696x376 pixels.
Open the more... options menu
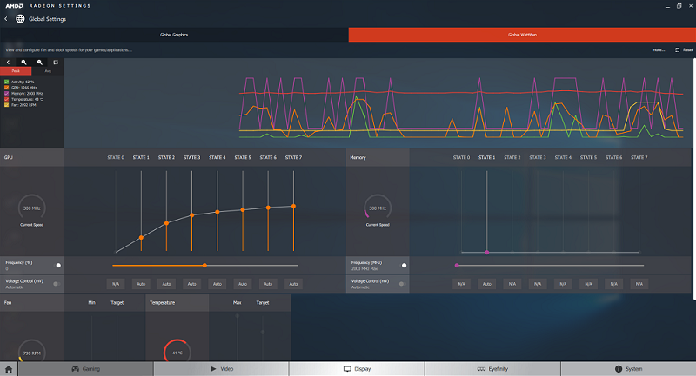pyautogui.click(x=659, y=50)
